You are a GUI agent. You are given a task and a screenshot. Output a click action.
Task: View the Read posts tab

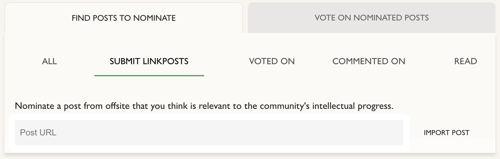click(x=465, y=61)
